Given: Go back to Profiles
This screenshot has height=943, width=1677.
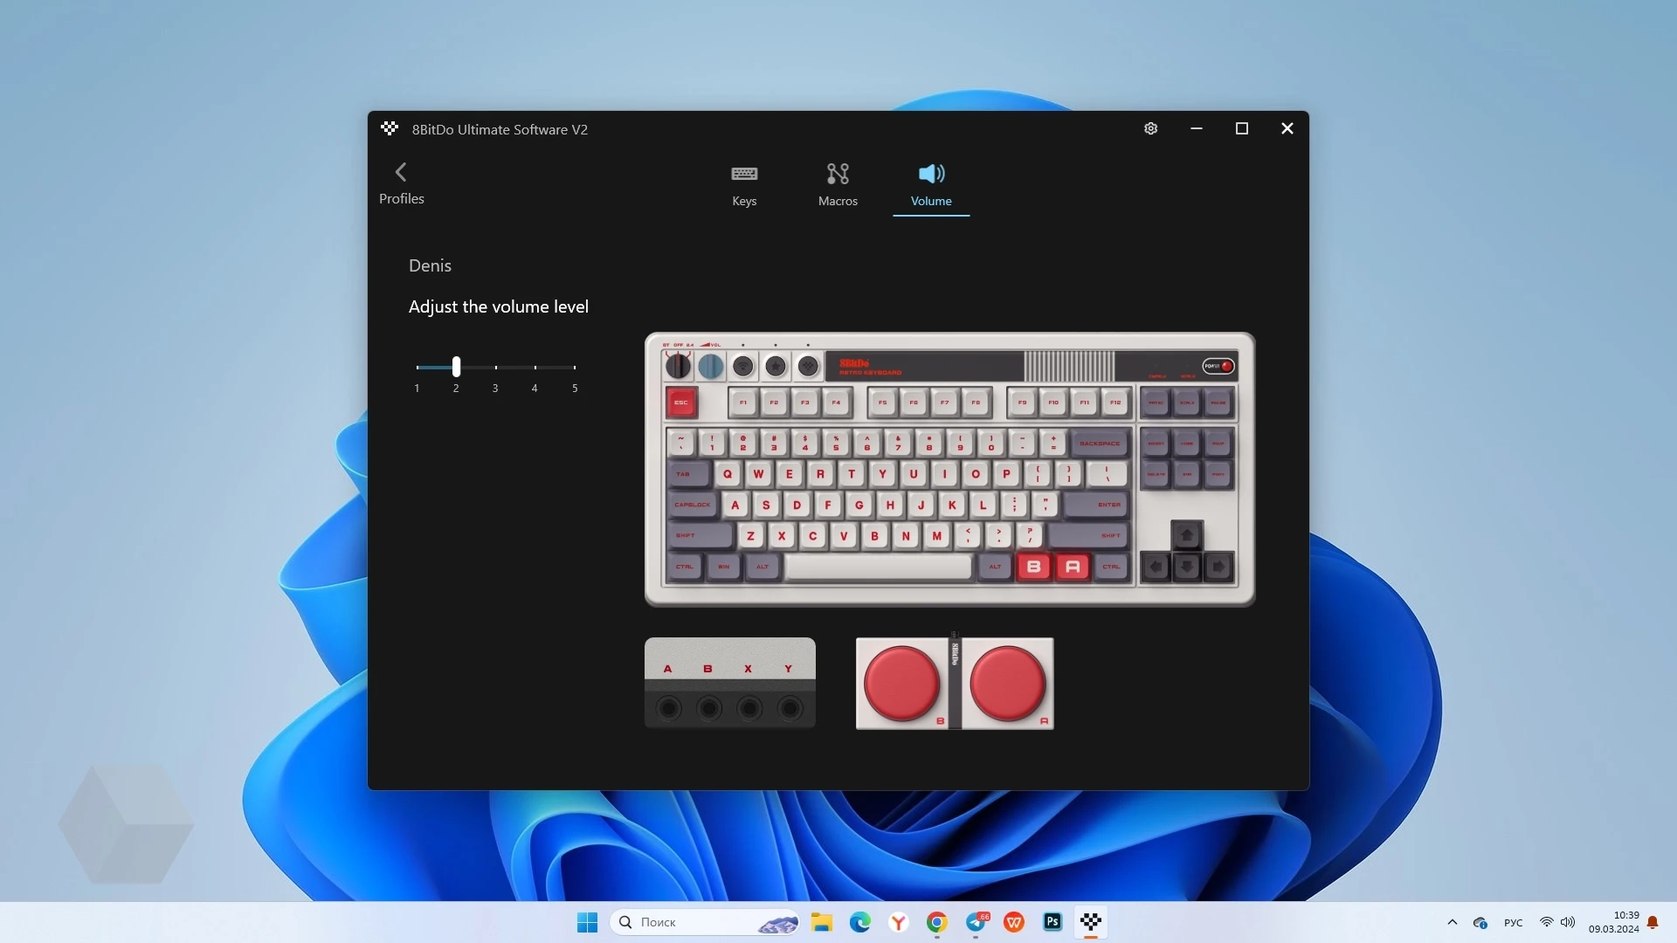Looking at the screenshot, I should point(401,184).
